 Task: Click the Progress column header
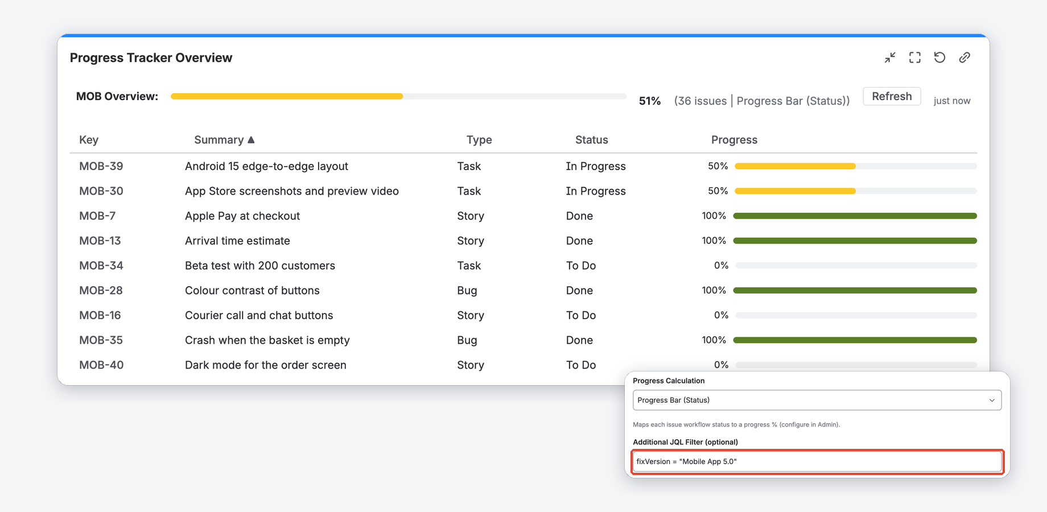point(734,140)
